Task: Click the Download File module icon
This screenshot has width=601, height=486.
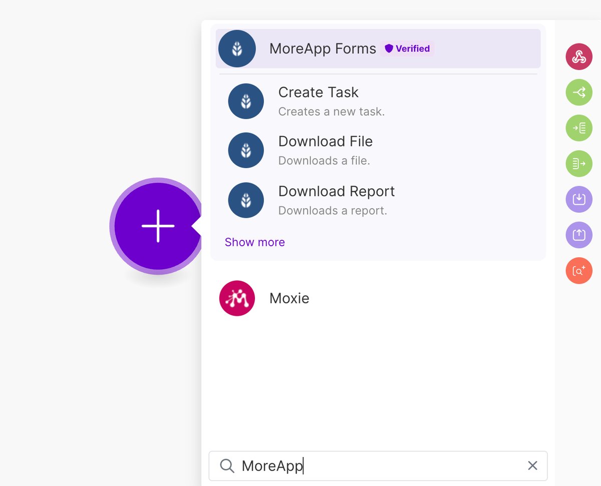Action: 246,150
